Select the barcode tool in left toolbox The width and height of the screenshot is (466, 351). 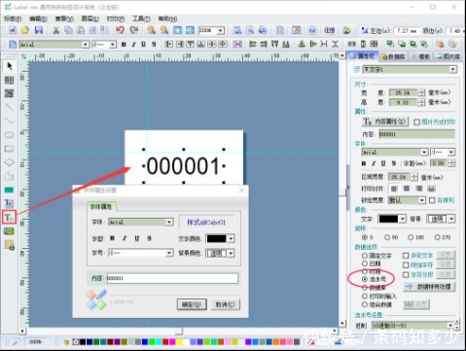click(x=10, y=80)
